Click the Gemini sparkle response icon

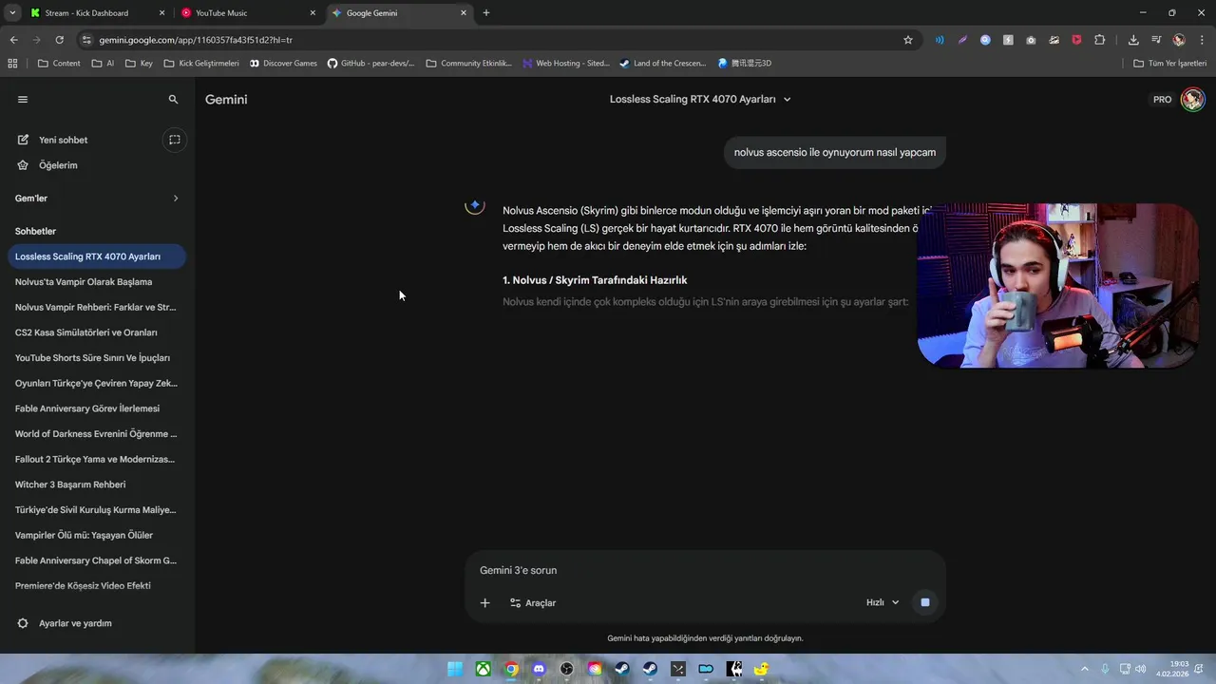[x=475, y=206]
